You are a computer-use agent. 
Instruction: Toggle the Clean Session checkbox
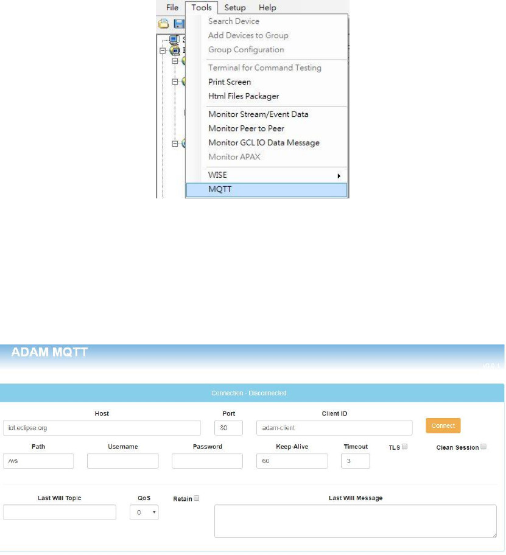point(483,447)
